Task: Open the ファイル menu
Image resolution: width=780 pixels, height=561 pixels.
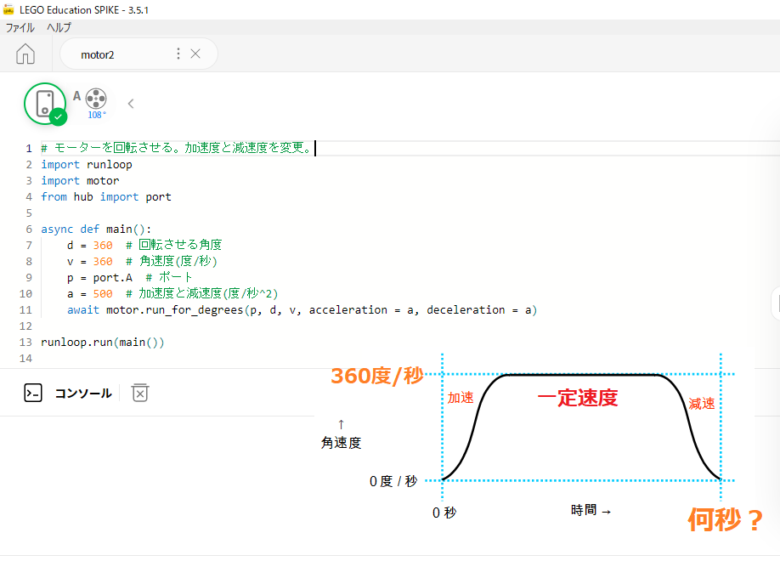Action: click(x=20, y=27)
